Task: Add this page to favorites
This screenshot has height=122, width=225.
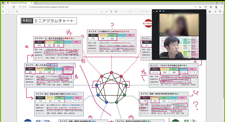Action: (200, 7)
